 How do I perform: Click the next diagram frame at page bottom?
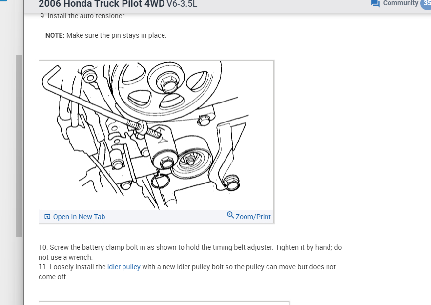coord(164,303)
